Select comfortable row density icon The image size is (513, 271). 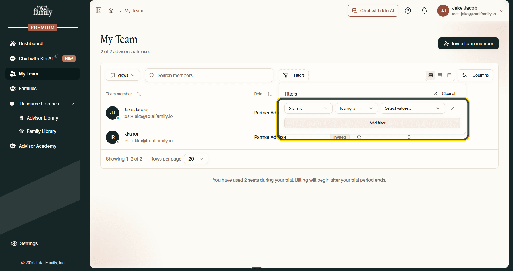point(431,75)
